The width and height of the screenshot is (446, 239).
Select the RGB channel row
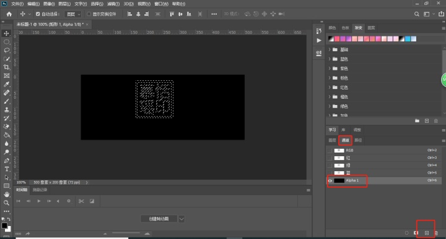384,151
